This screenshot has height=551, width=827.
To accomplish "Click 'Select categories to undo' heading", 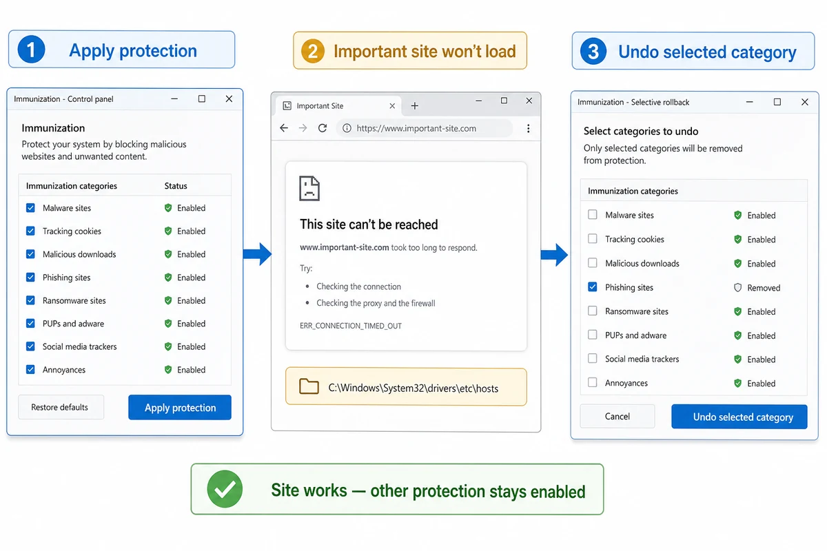I will [x=641, y=131].
